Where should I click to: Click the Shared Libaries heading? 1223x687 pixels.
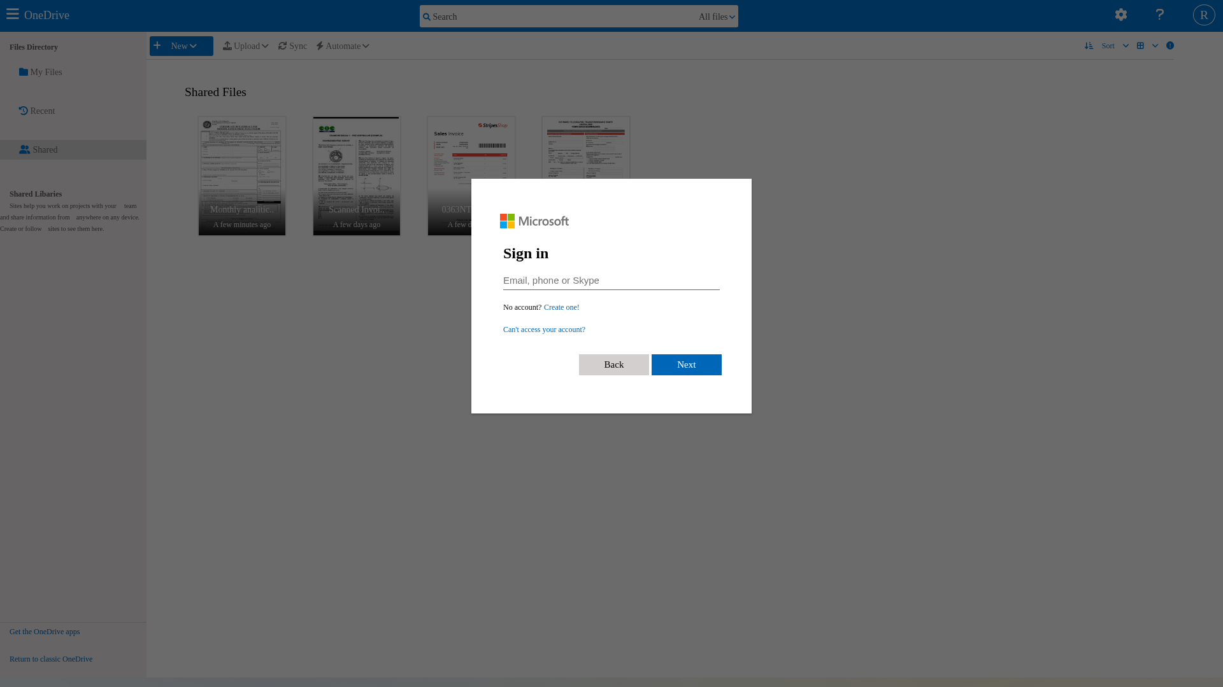36,194
